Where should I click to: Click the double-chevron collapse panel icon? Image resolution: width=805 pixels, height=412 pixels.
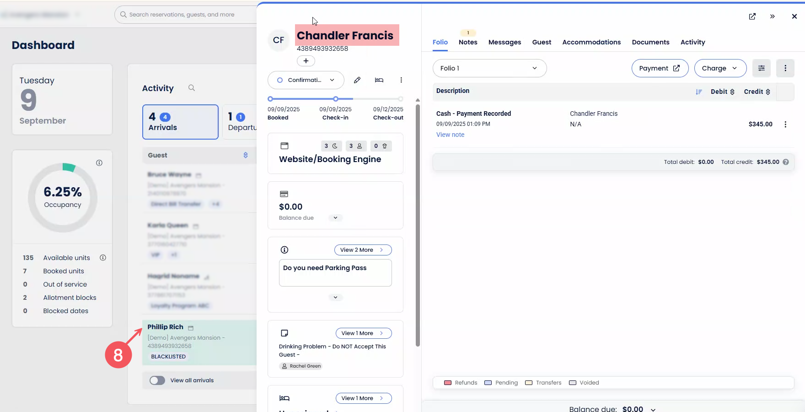click(773, 16)
